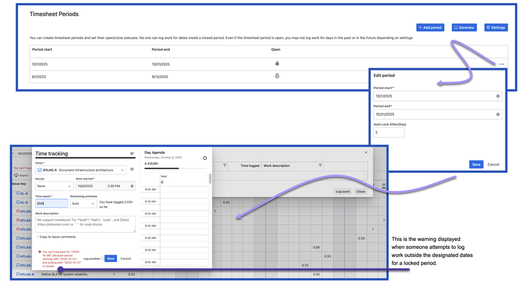Open the AL-8 issue link

coord(24,193)
